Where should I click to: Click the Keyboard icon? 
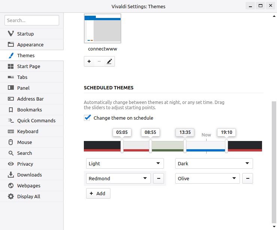click(11, 131)
